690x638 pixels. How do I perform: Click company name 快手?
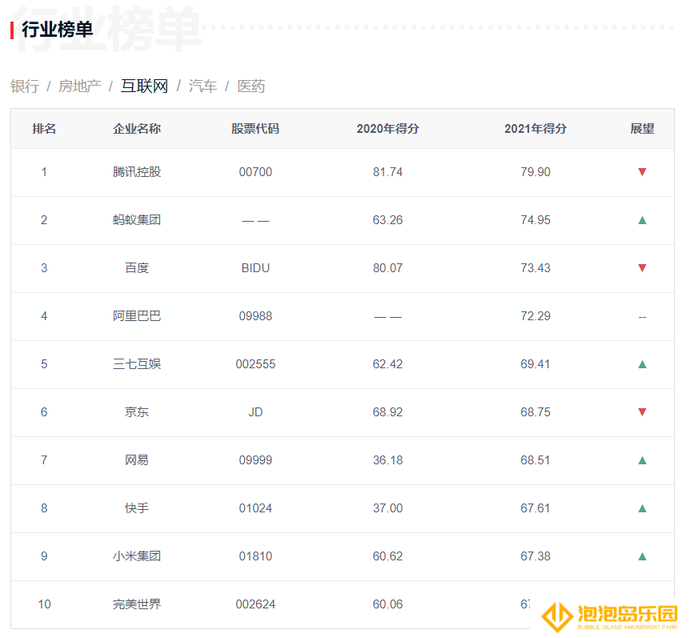tap(137, 508)
